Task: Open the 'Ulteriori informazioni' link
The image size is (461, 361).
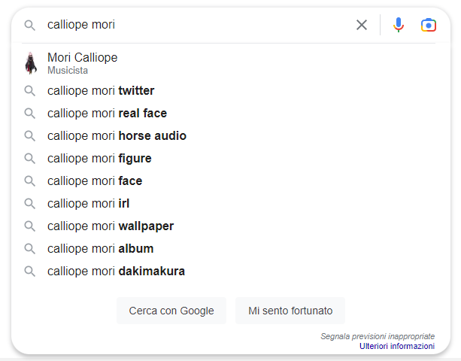Action: click(397, 346)
